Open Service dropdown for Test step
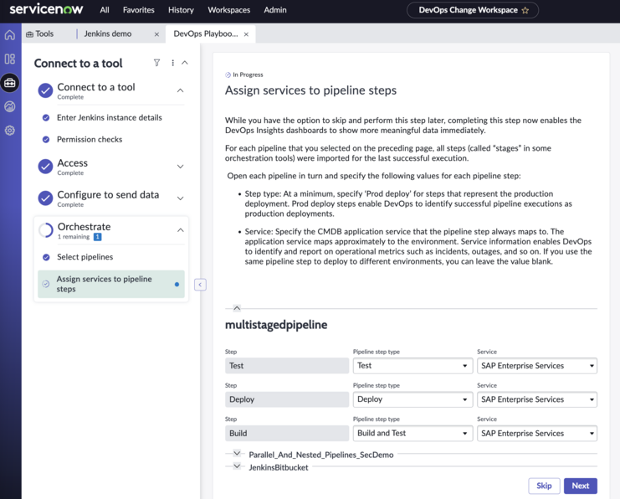This screenshot has width=620, height=499. point(537,366)
